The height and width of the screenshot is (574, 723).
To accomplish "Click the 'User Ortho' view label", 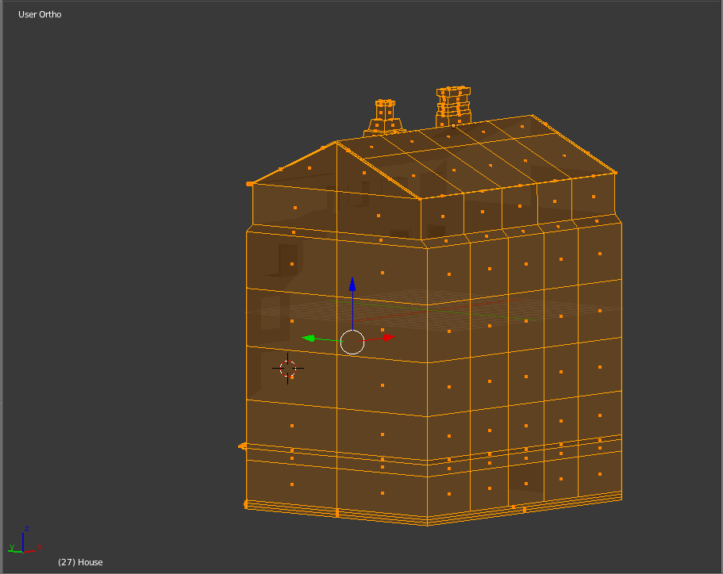I will click(40, 14).
